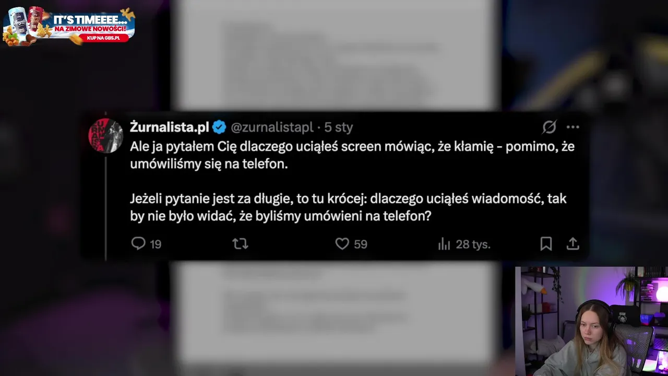The width and height of the screenshot is (668, 376).
Task: Click the share upload arrow icon
Action: tap(573, 243)
